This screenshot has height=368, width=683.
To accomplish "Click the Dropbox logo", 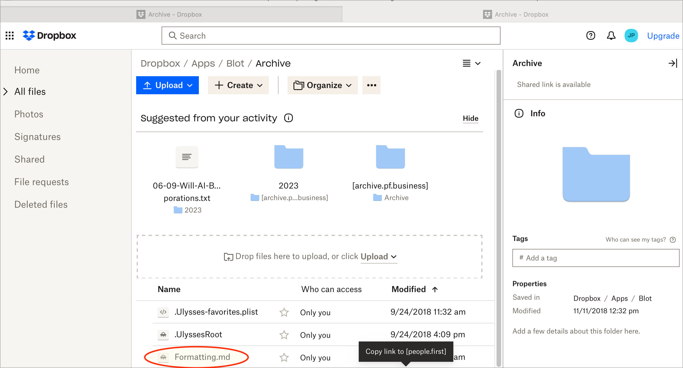I will tap(49, 36).
